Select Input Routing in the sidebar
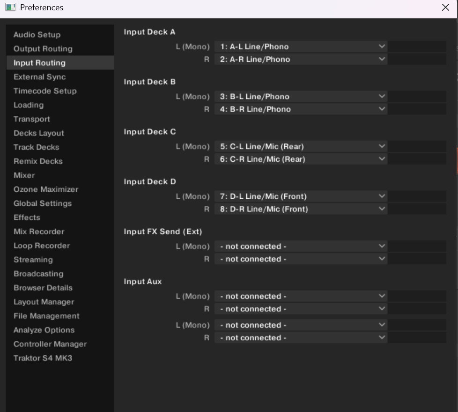The height and width of the screenshot is (412, 458). tap(60, 63)
